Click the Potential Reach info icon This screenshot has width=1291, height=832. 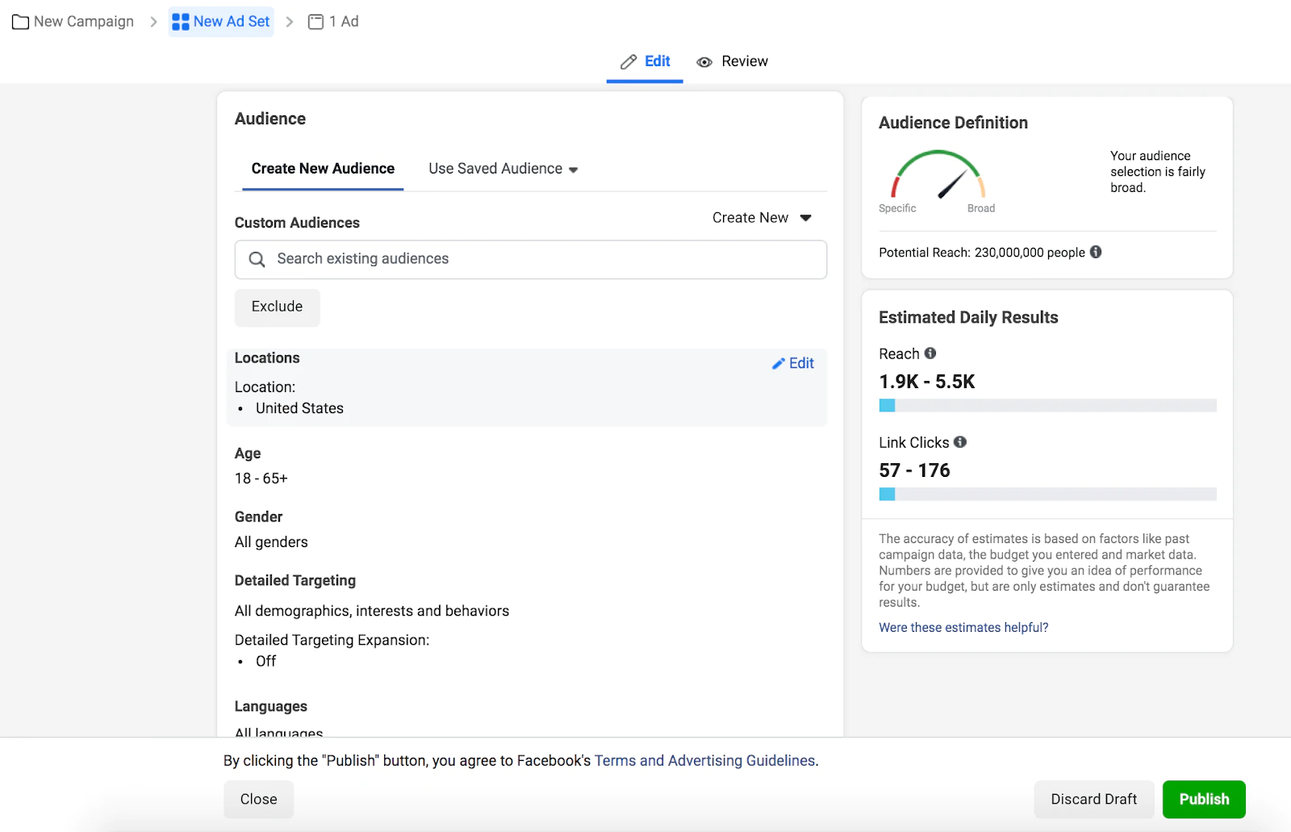click(1096, 252)
